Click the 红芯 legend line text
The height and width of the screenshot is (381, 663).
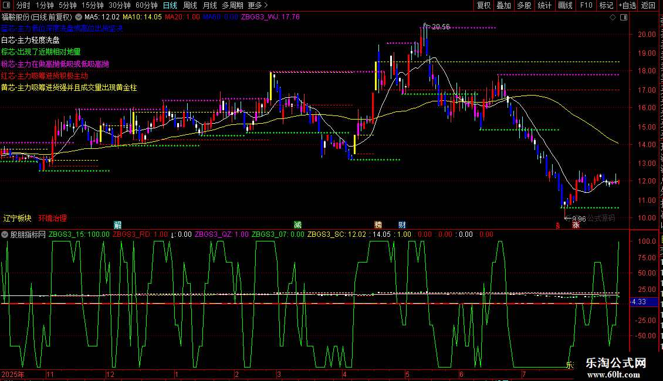[45, 76]
